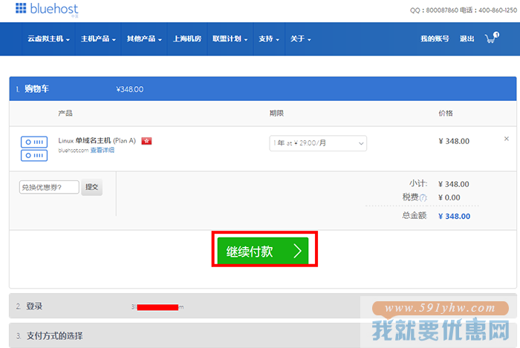This screenshot has height=348, width=520.
Task: Expand the 主机产品 menu
Action: 98,39
